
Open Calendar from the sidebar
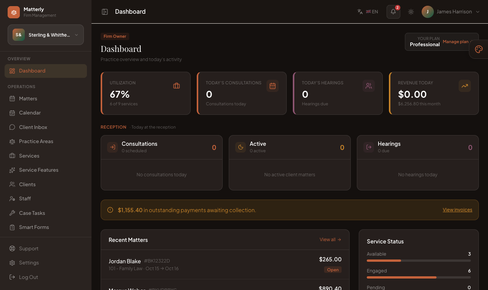tap(46, 113)
